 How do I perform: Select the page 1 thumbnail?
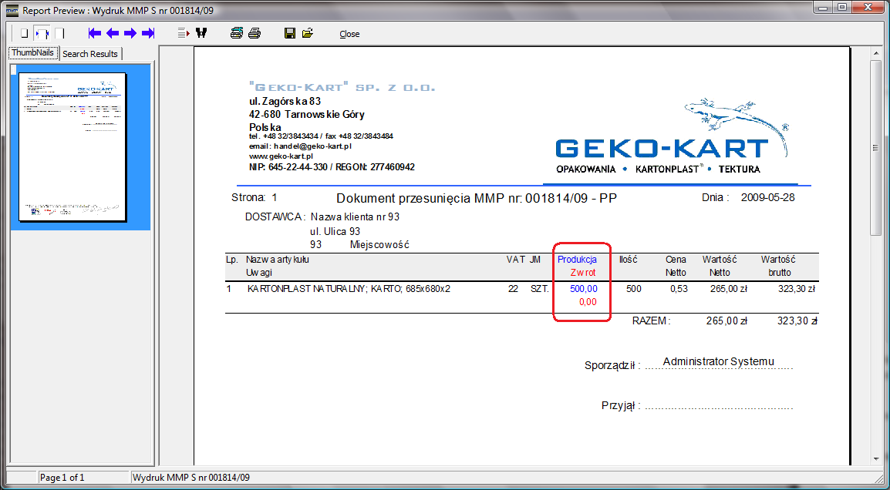coord(72,146)
